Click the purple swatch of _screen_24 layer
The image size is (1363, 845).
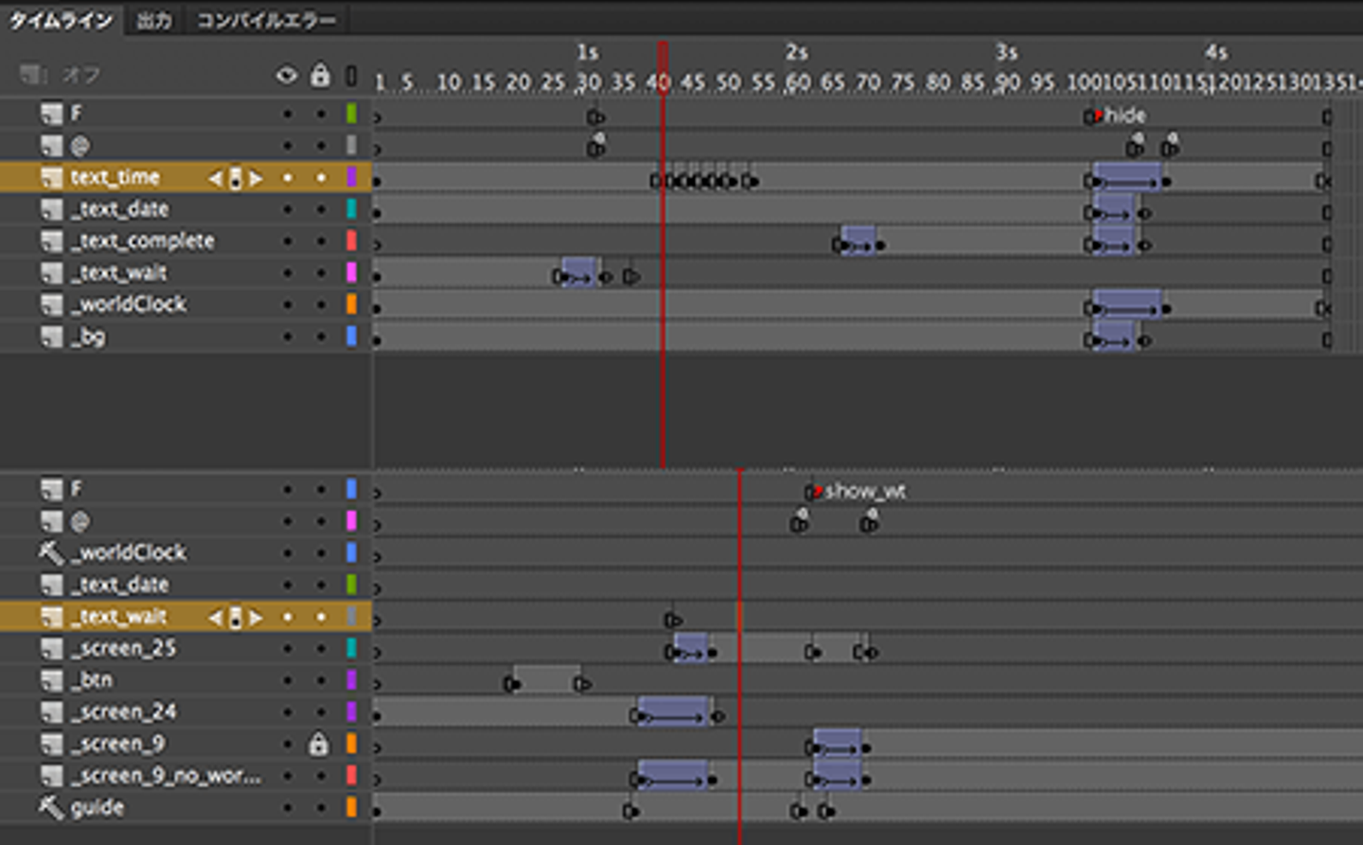point(351,713)
